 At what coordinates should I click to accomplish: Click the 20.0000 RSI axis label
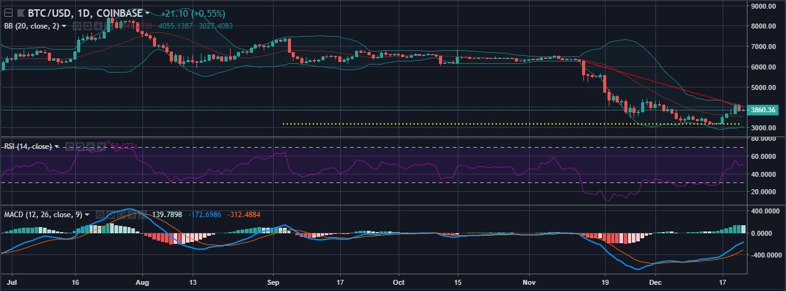(x=764, y=192)
